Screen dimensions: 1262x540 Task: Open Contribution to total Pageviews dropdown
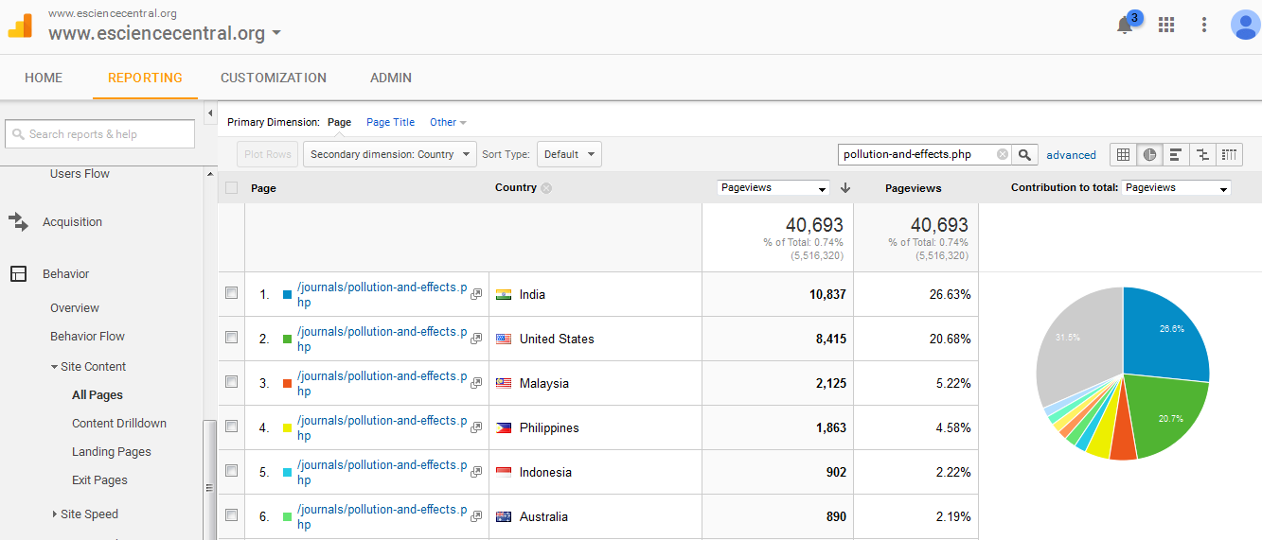click(1176, 188)
